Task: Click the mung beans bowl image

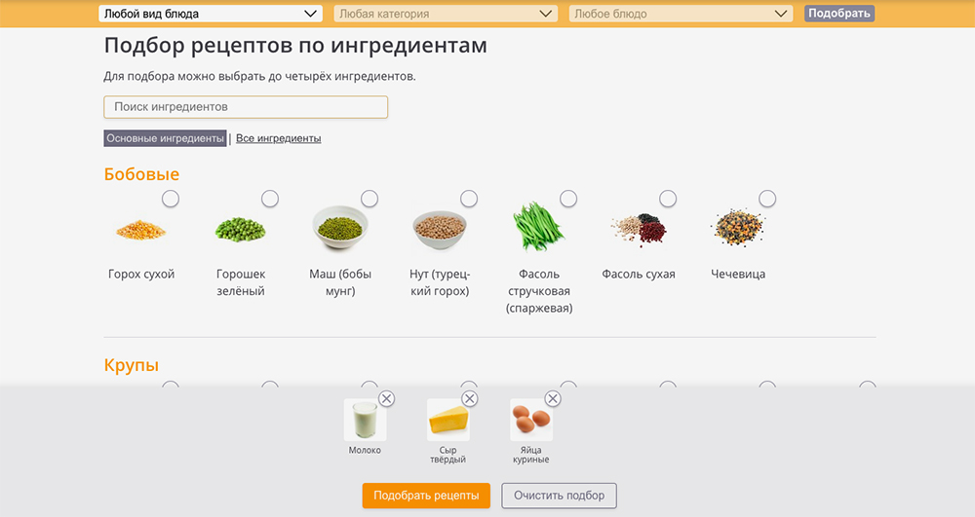Action: click(339, 227)
